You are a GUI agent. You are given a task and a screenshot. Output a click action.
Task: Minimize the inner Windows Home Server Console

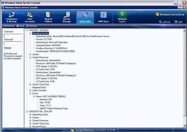click(179, 7)
